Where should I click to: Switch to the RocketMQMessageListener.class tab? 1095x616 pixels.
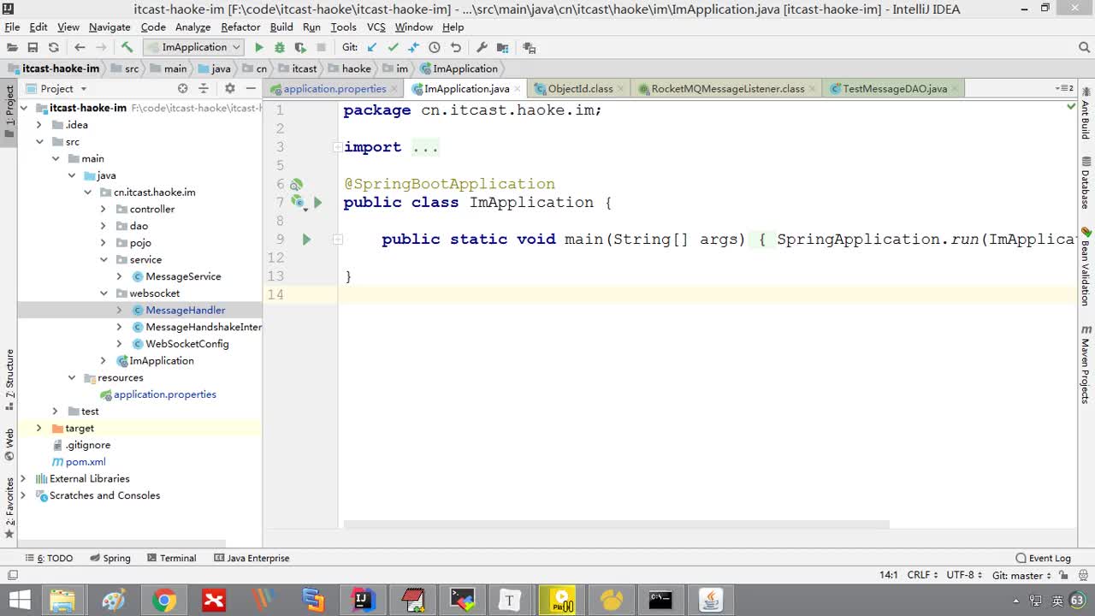(x=727, y=89)
